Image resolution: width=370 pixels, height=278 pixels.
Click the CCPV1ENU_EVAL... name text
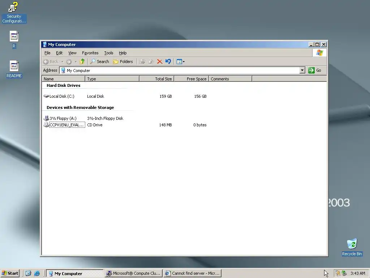[x=67, y=125]
